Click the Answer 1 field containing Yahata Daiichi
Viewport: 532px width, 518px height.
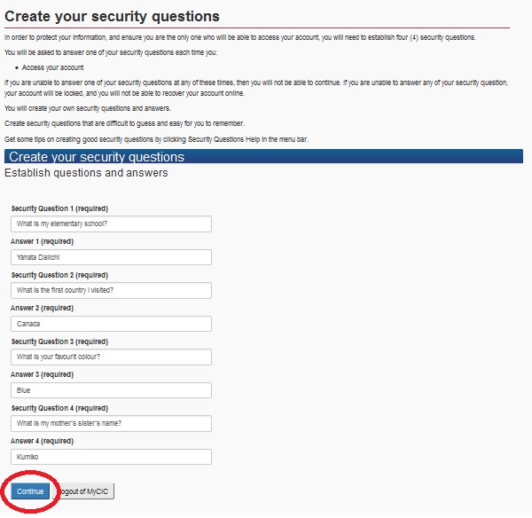(111, 257)
